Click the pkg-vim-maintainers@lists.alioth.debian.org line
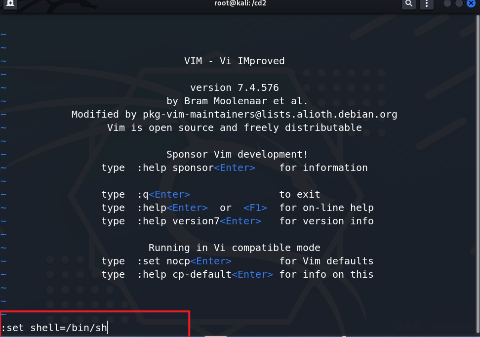480x337 pixels. click(234, 114)
